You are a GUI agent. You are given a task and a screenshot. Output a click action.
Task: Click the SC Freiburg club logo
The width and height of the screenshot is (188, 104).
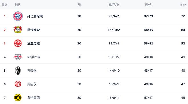pyautogui.click(x=18, y=71)
